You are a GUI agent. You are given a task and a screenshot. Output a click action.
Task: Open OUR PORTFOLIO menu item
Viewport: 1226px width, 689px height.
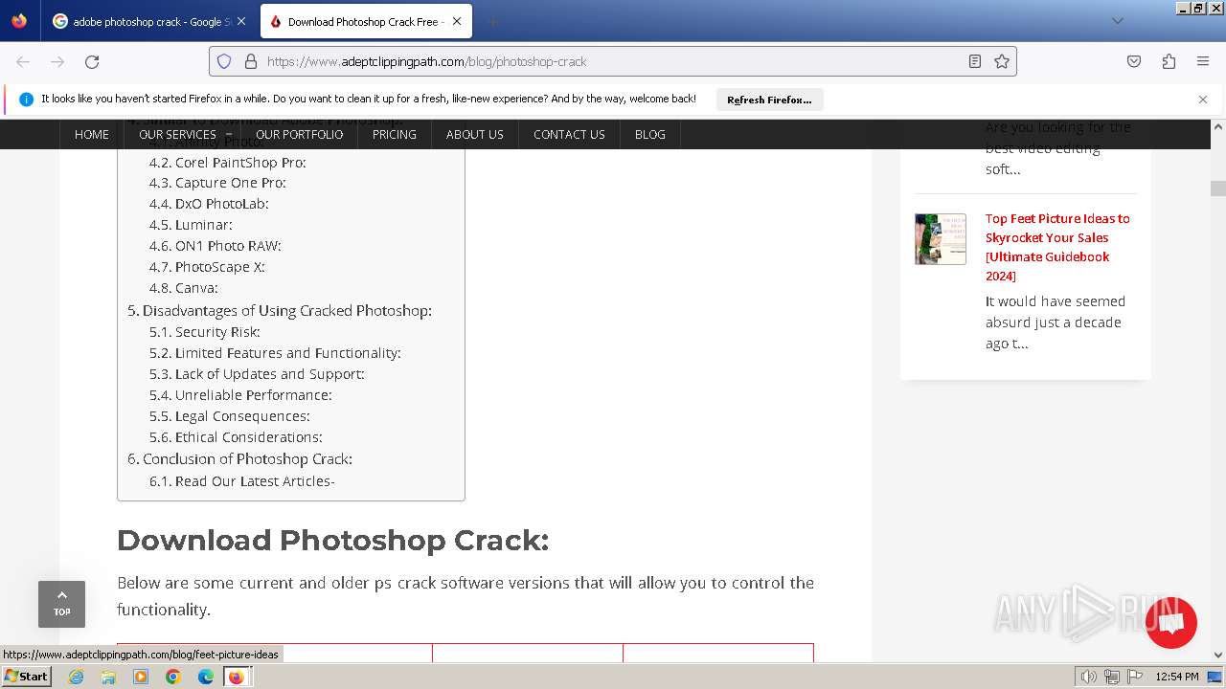click(299, 135)
